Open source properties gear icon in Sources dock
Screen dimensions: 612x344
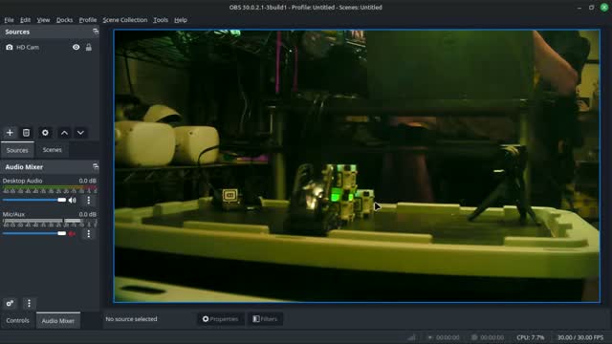(45, 133)
